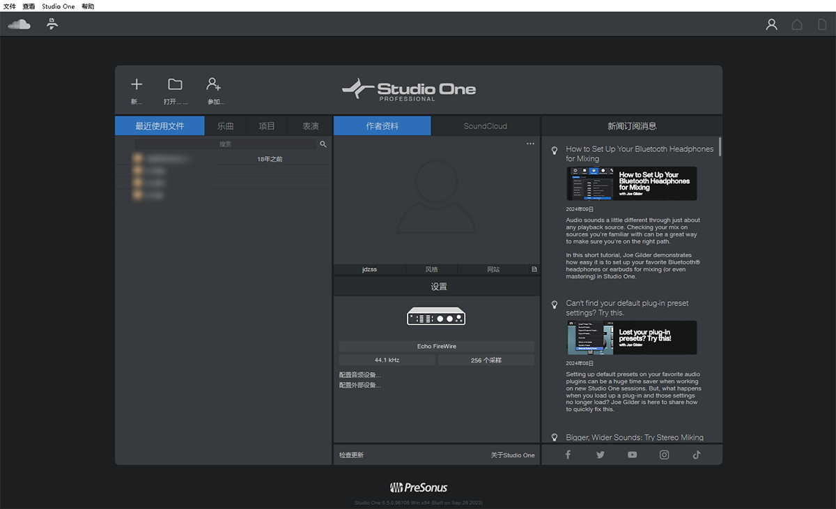Open PreSonus Facebook page icon

568,455
